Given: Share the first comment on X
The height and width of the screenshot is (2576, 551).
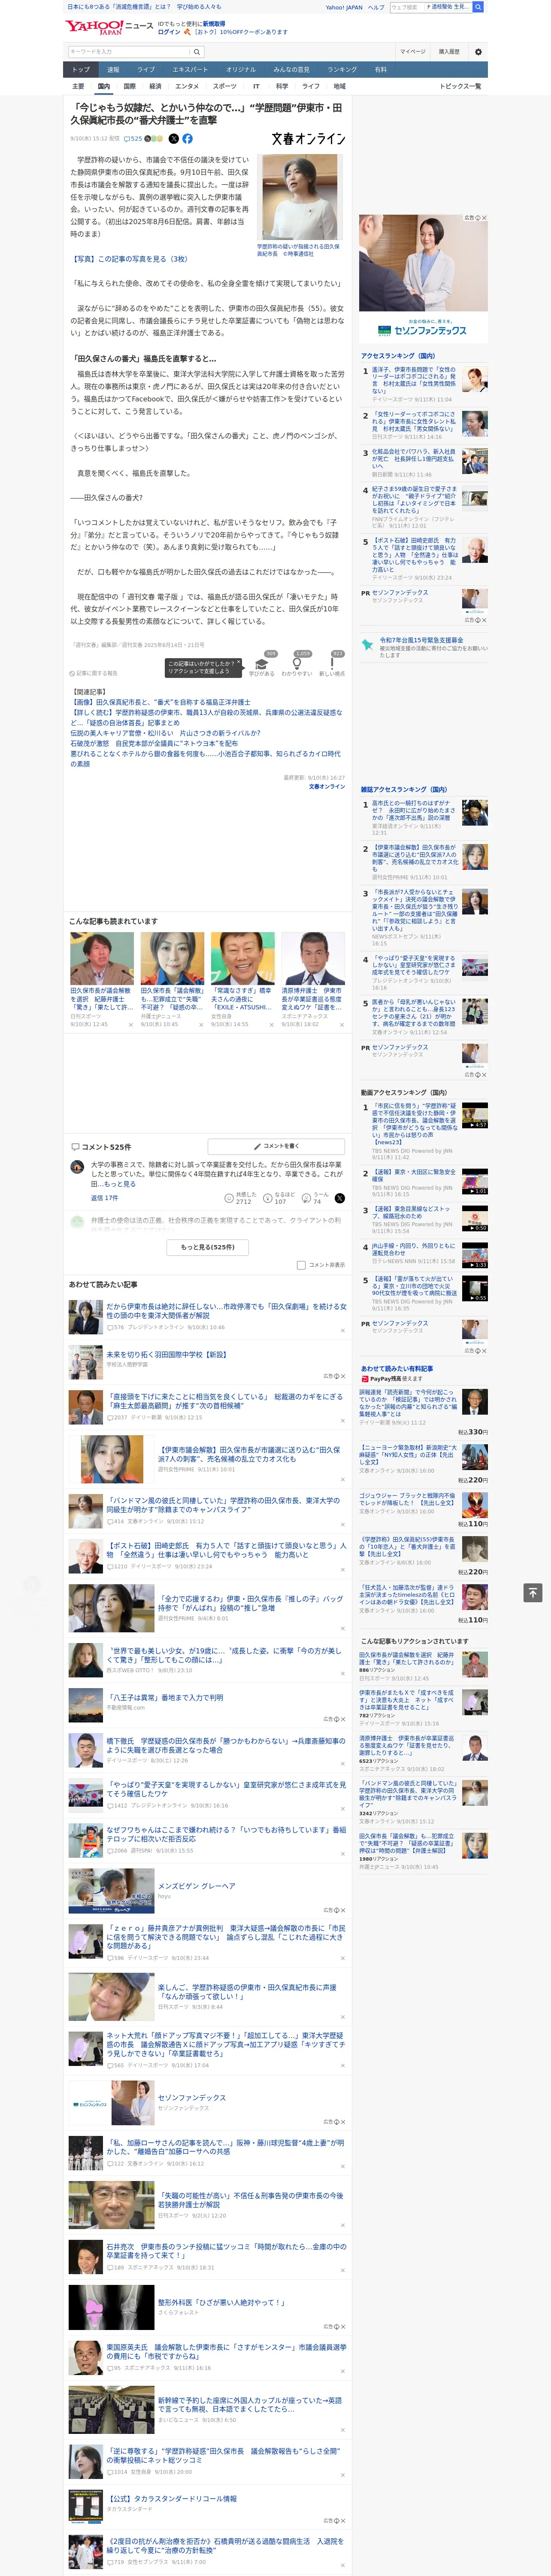Looking at the screenshot, I should pyautogui.click(x=340, y=1198).
